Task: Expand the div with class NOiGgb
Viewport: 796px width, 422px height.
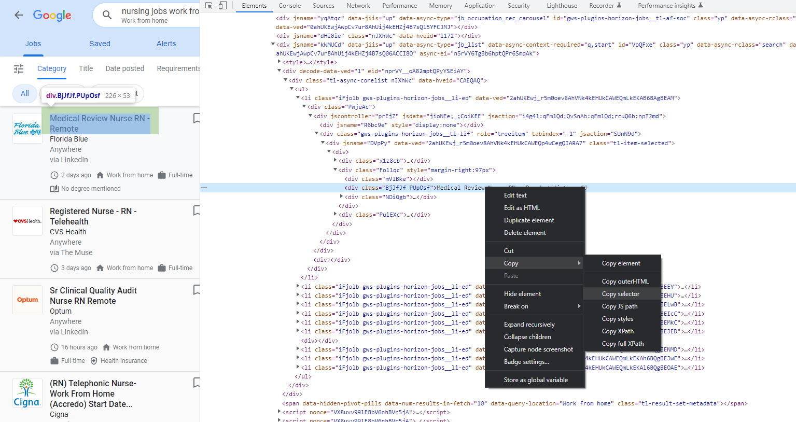Action: click(341, 196)
